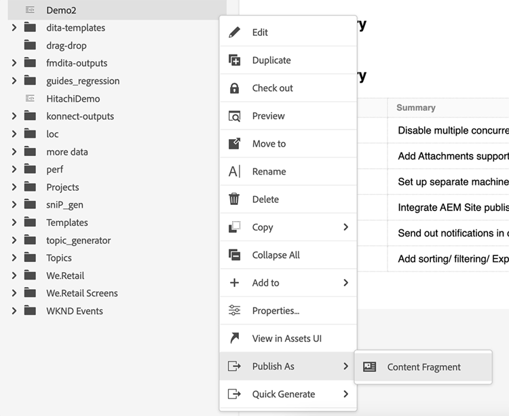Select Content Fragment publish option
The width and height of the screenshot is (509, 416).
423,367
